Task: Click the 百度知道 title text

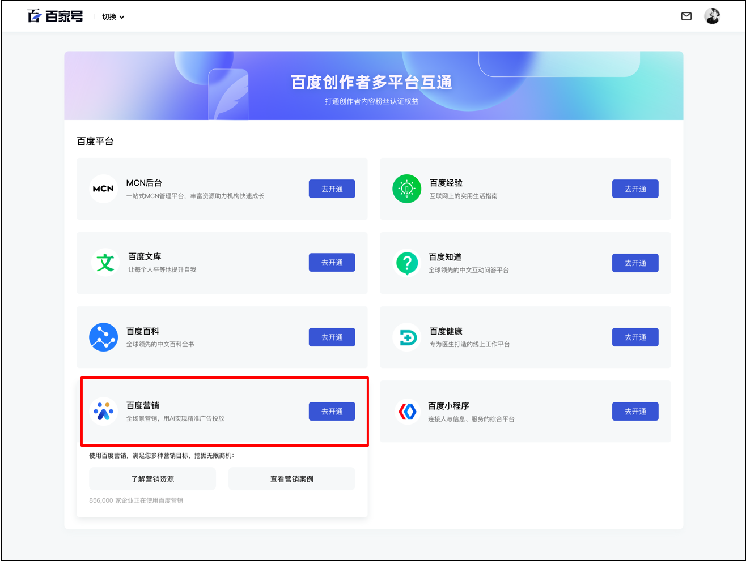Action: tap(445, 257)
